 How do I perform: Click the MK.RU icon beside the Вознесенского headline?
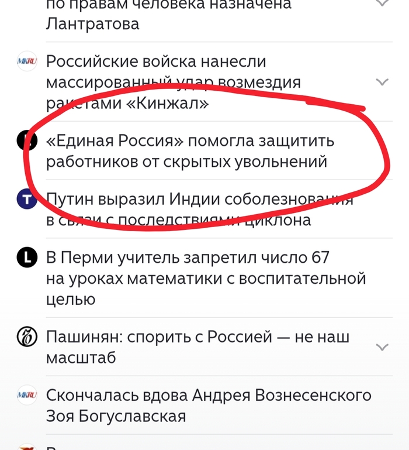point(27,395)
